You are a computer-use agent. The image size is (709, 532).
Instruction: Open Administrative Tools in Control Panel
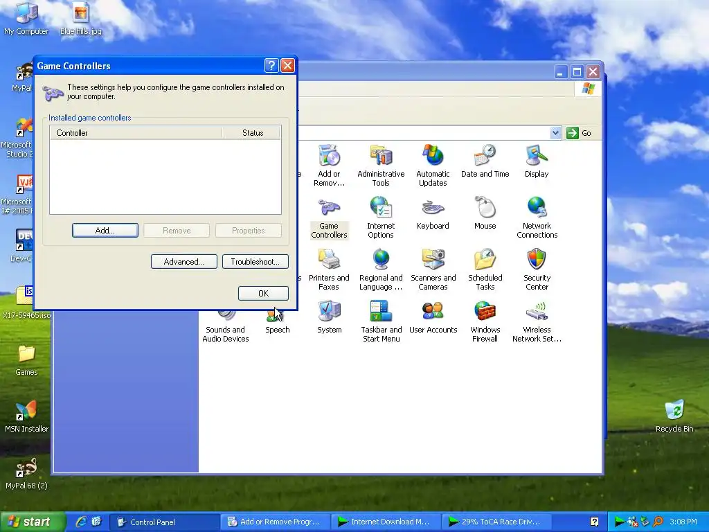tap(381, 165)
